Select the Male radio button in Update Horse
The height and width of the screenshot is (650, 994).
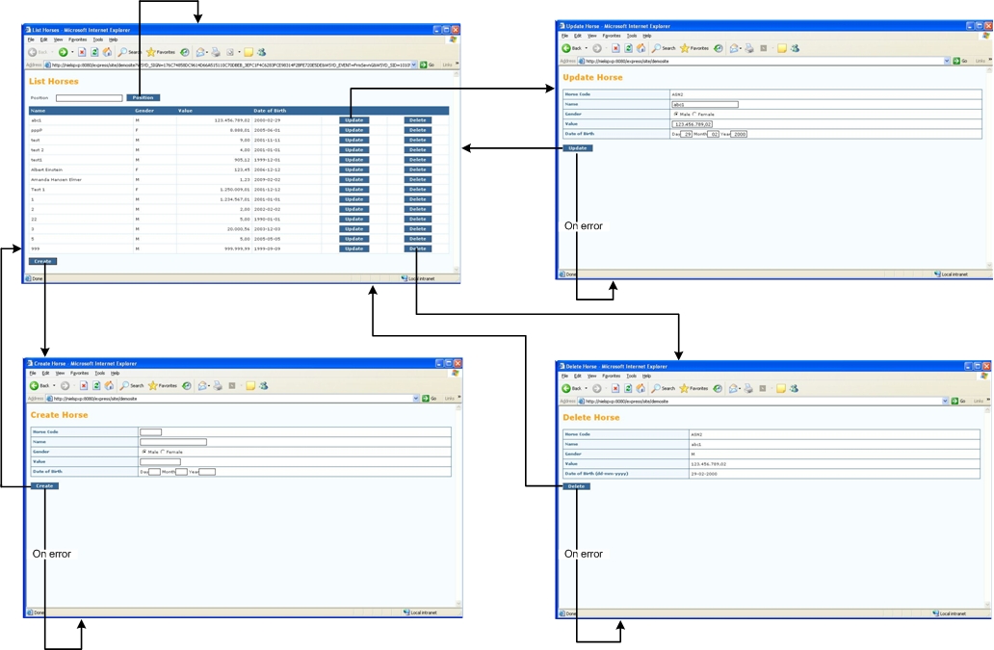tap(676, 114)
